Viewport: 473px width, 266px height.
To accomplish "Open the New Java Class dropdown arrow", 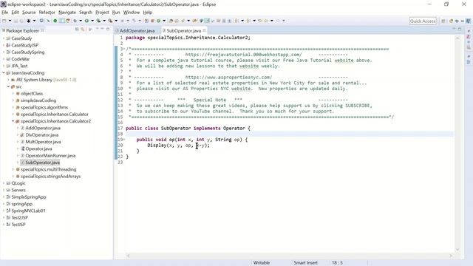I will 164,21.
